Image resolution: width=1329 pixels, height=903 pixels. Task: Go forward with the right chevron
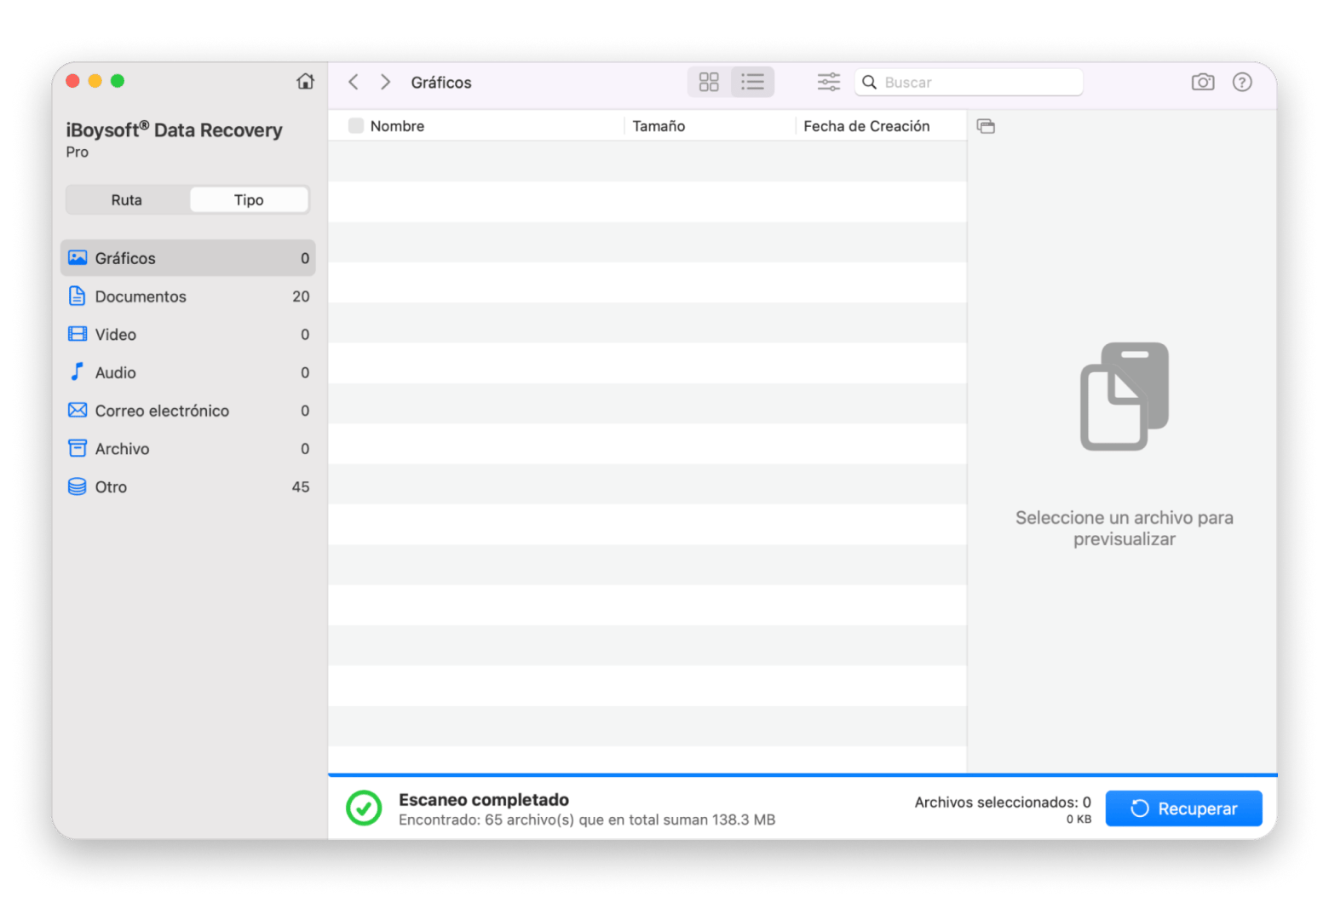pos(385,82)
